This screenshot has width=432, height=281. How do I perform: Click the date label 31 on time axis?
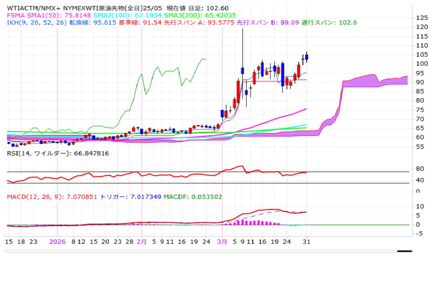pos(306,242)
